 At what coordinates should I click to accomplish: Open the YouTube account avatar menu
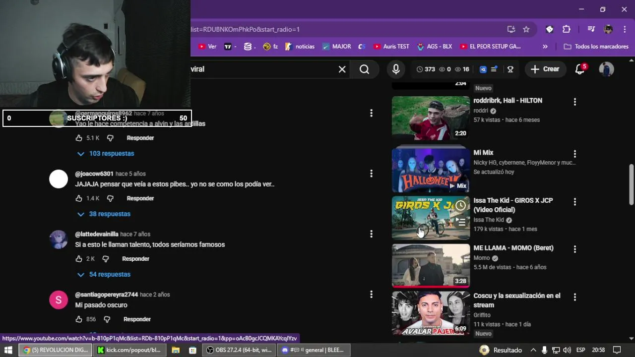pos(606,69)
